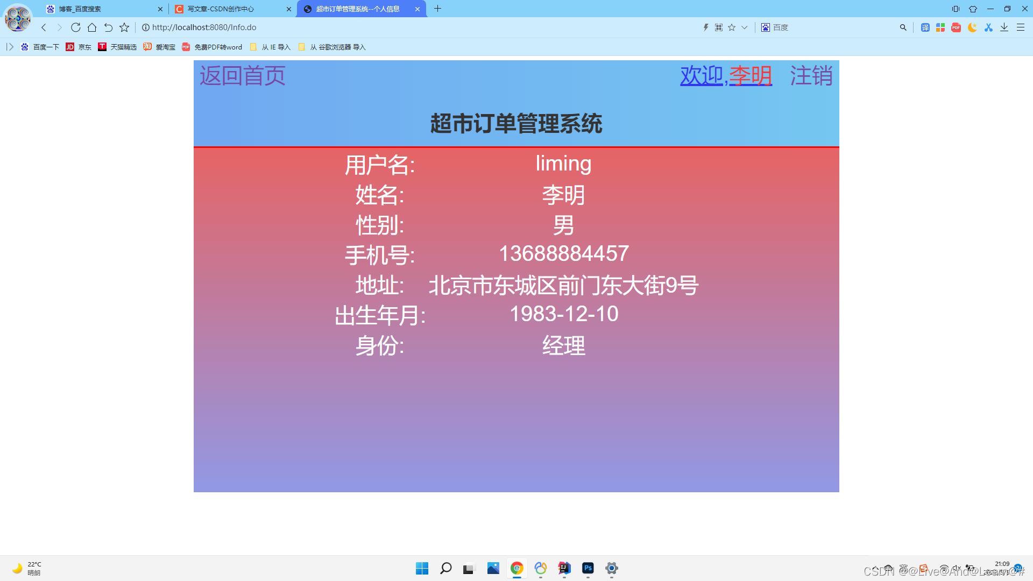Bookmark this page with address bar star
Screen dimensions: 1033x581
pyautogui.click(x=732, y=27)
